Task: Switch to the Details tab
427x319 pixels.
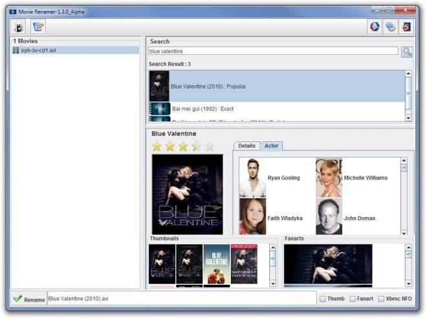Action: (246, 146)
